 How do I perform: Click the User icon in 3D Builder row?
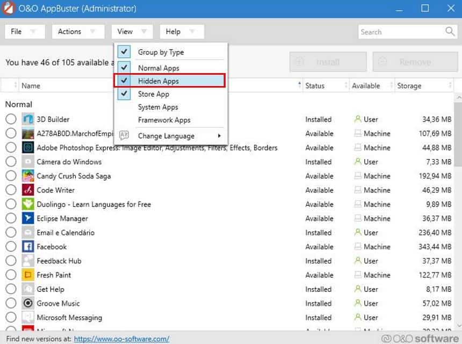[358, 119]
